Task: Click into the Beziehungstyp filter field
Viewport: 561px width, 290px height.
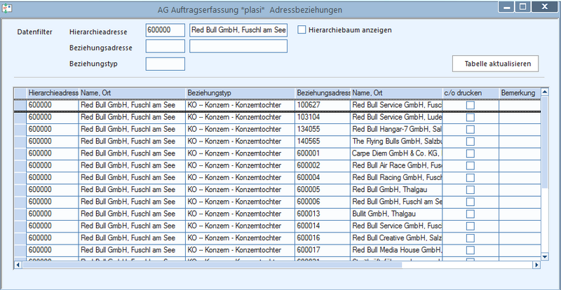Action: 165,64
